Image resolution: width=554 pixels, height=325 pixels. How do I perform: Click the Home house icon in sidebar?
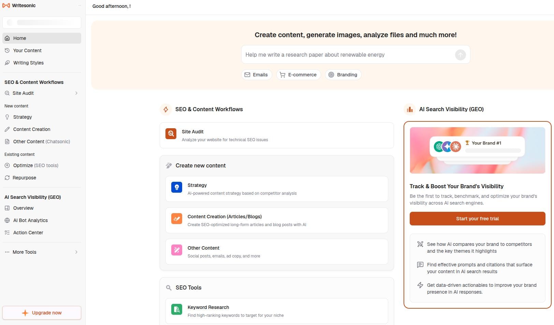[7, 38]
